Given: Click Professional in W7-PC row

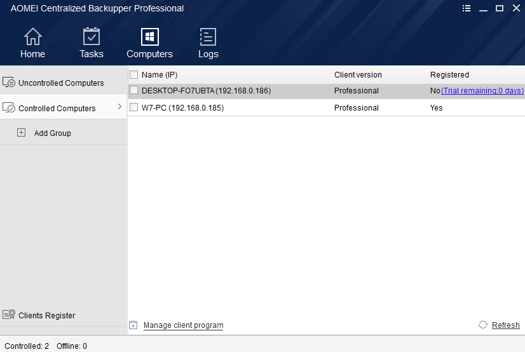Looking at the screenshot, I should pos(356,108).
